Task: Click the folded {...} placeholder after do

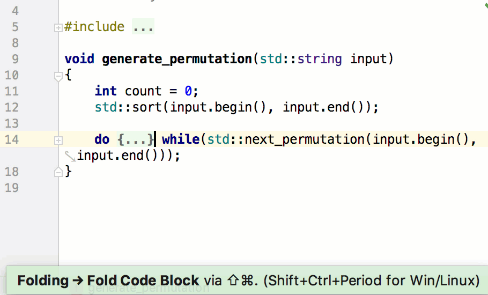Action: pos(136,139)
